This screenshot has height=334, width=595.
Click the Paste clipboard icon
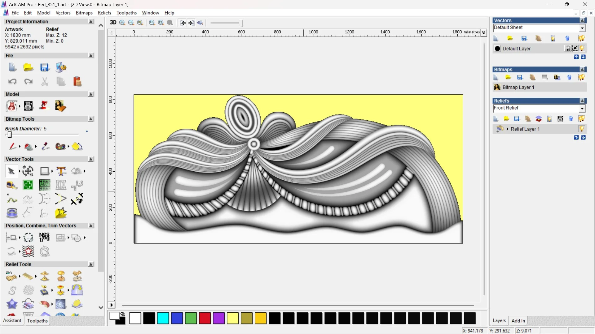click(77, 82)
